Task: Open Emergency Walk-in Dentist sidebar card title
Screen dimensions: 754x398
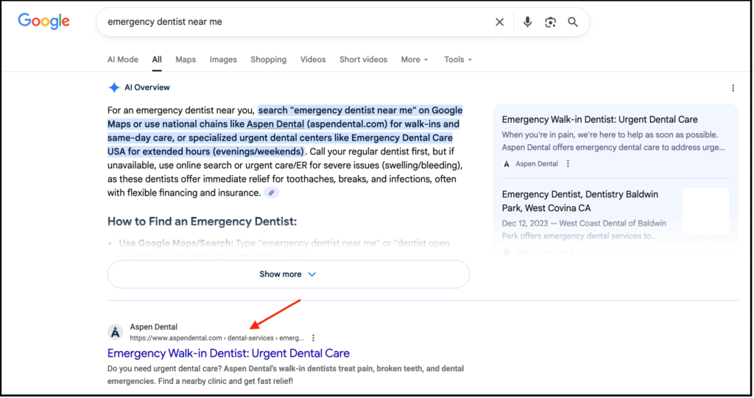Action: pos(599,120)
